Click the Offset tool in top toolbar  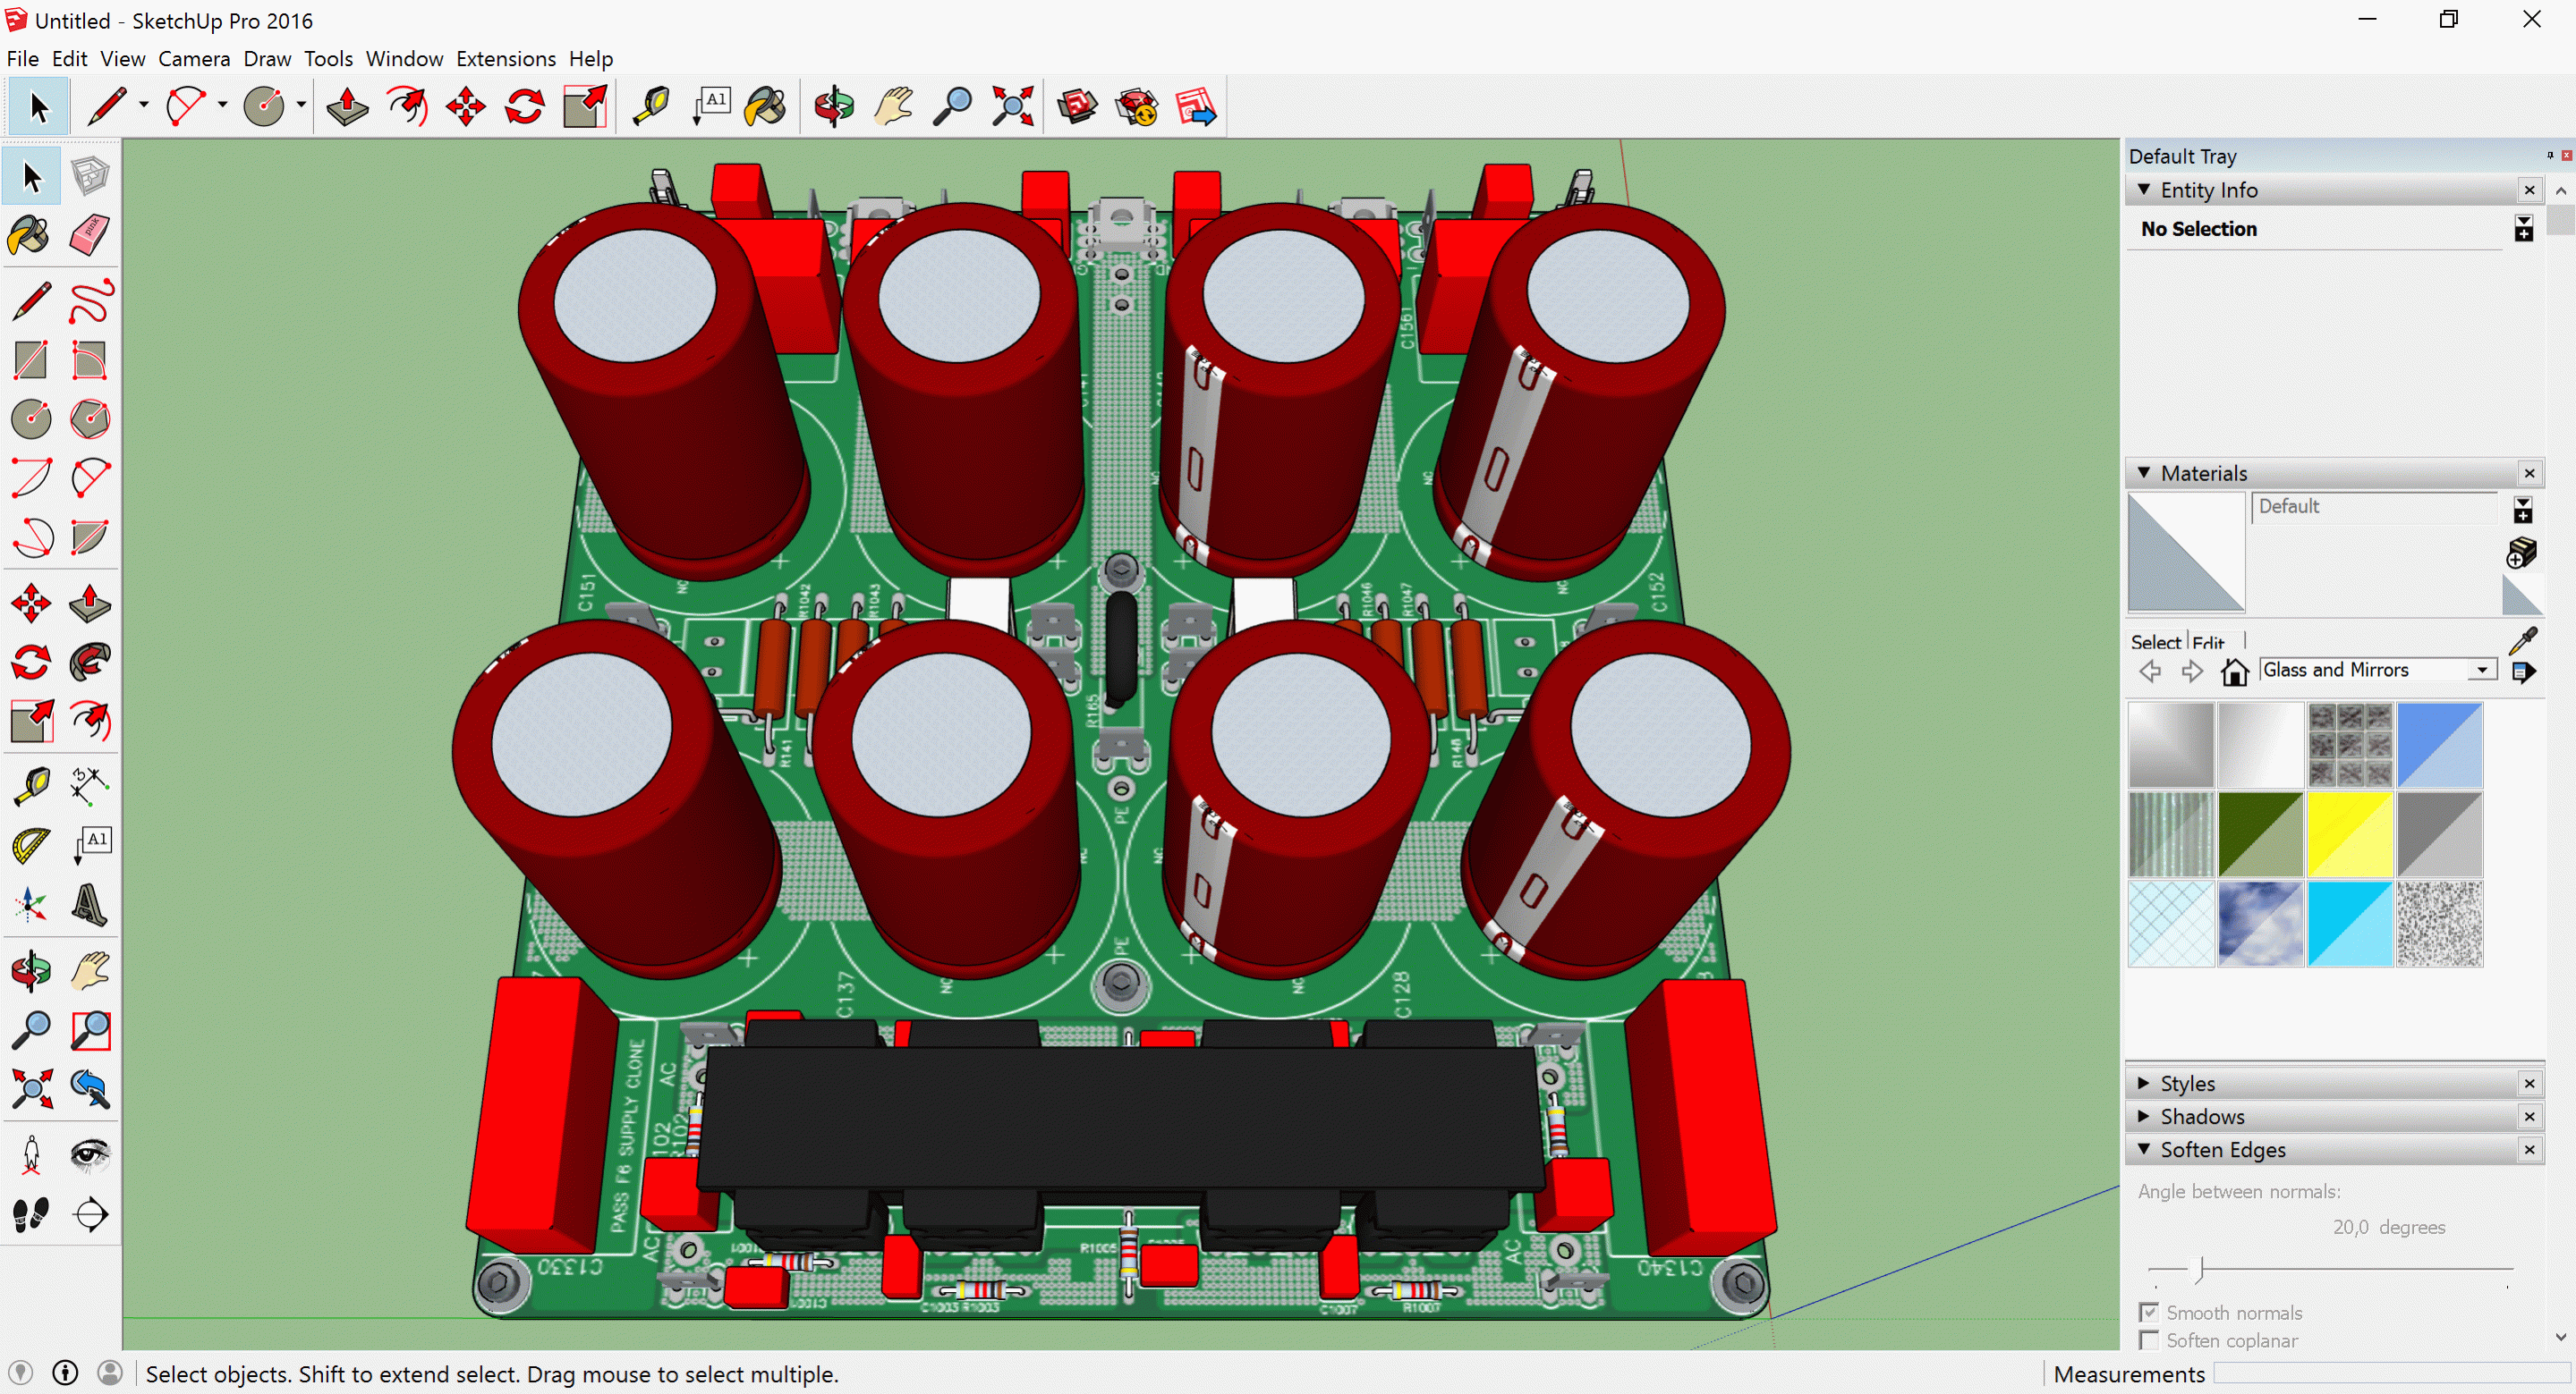[x=407, y=106]
